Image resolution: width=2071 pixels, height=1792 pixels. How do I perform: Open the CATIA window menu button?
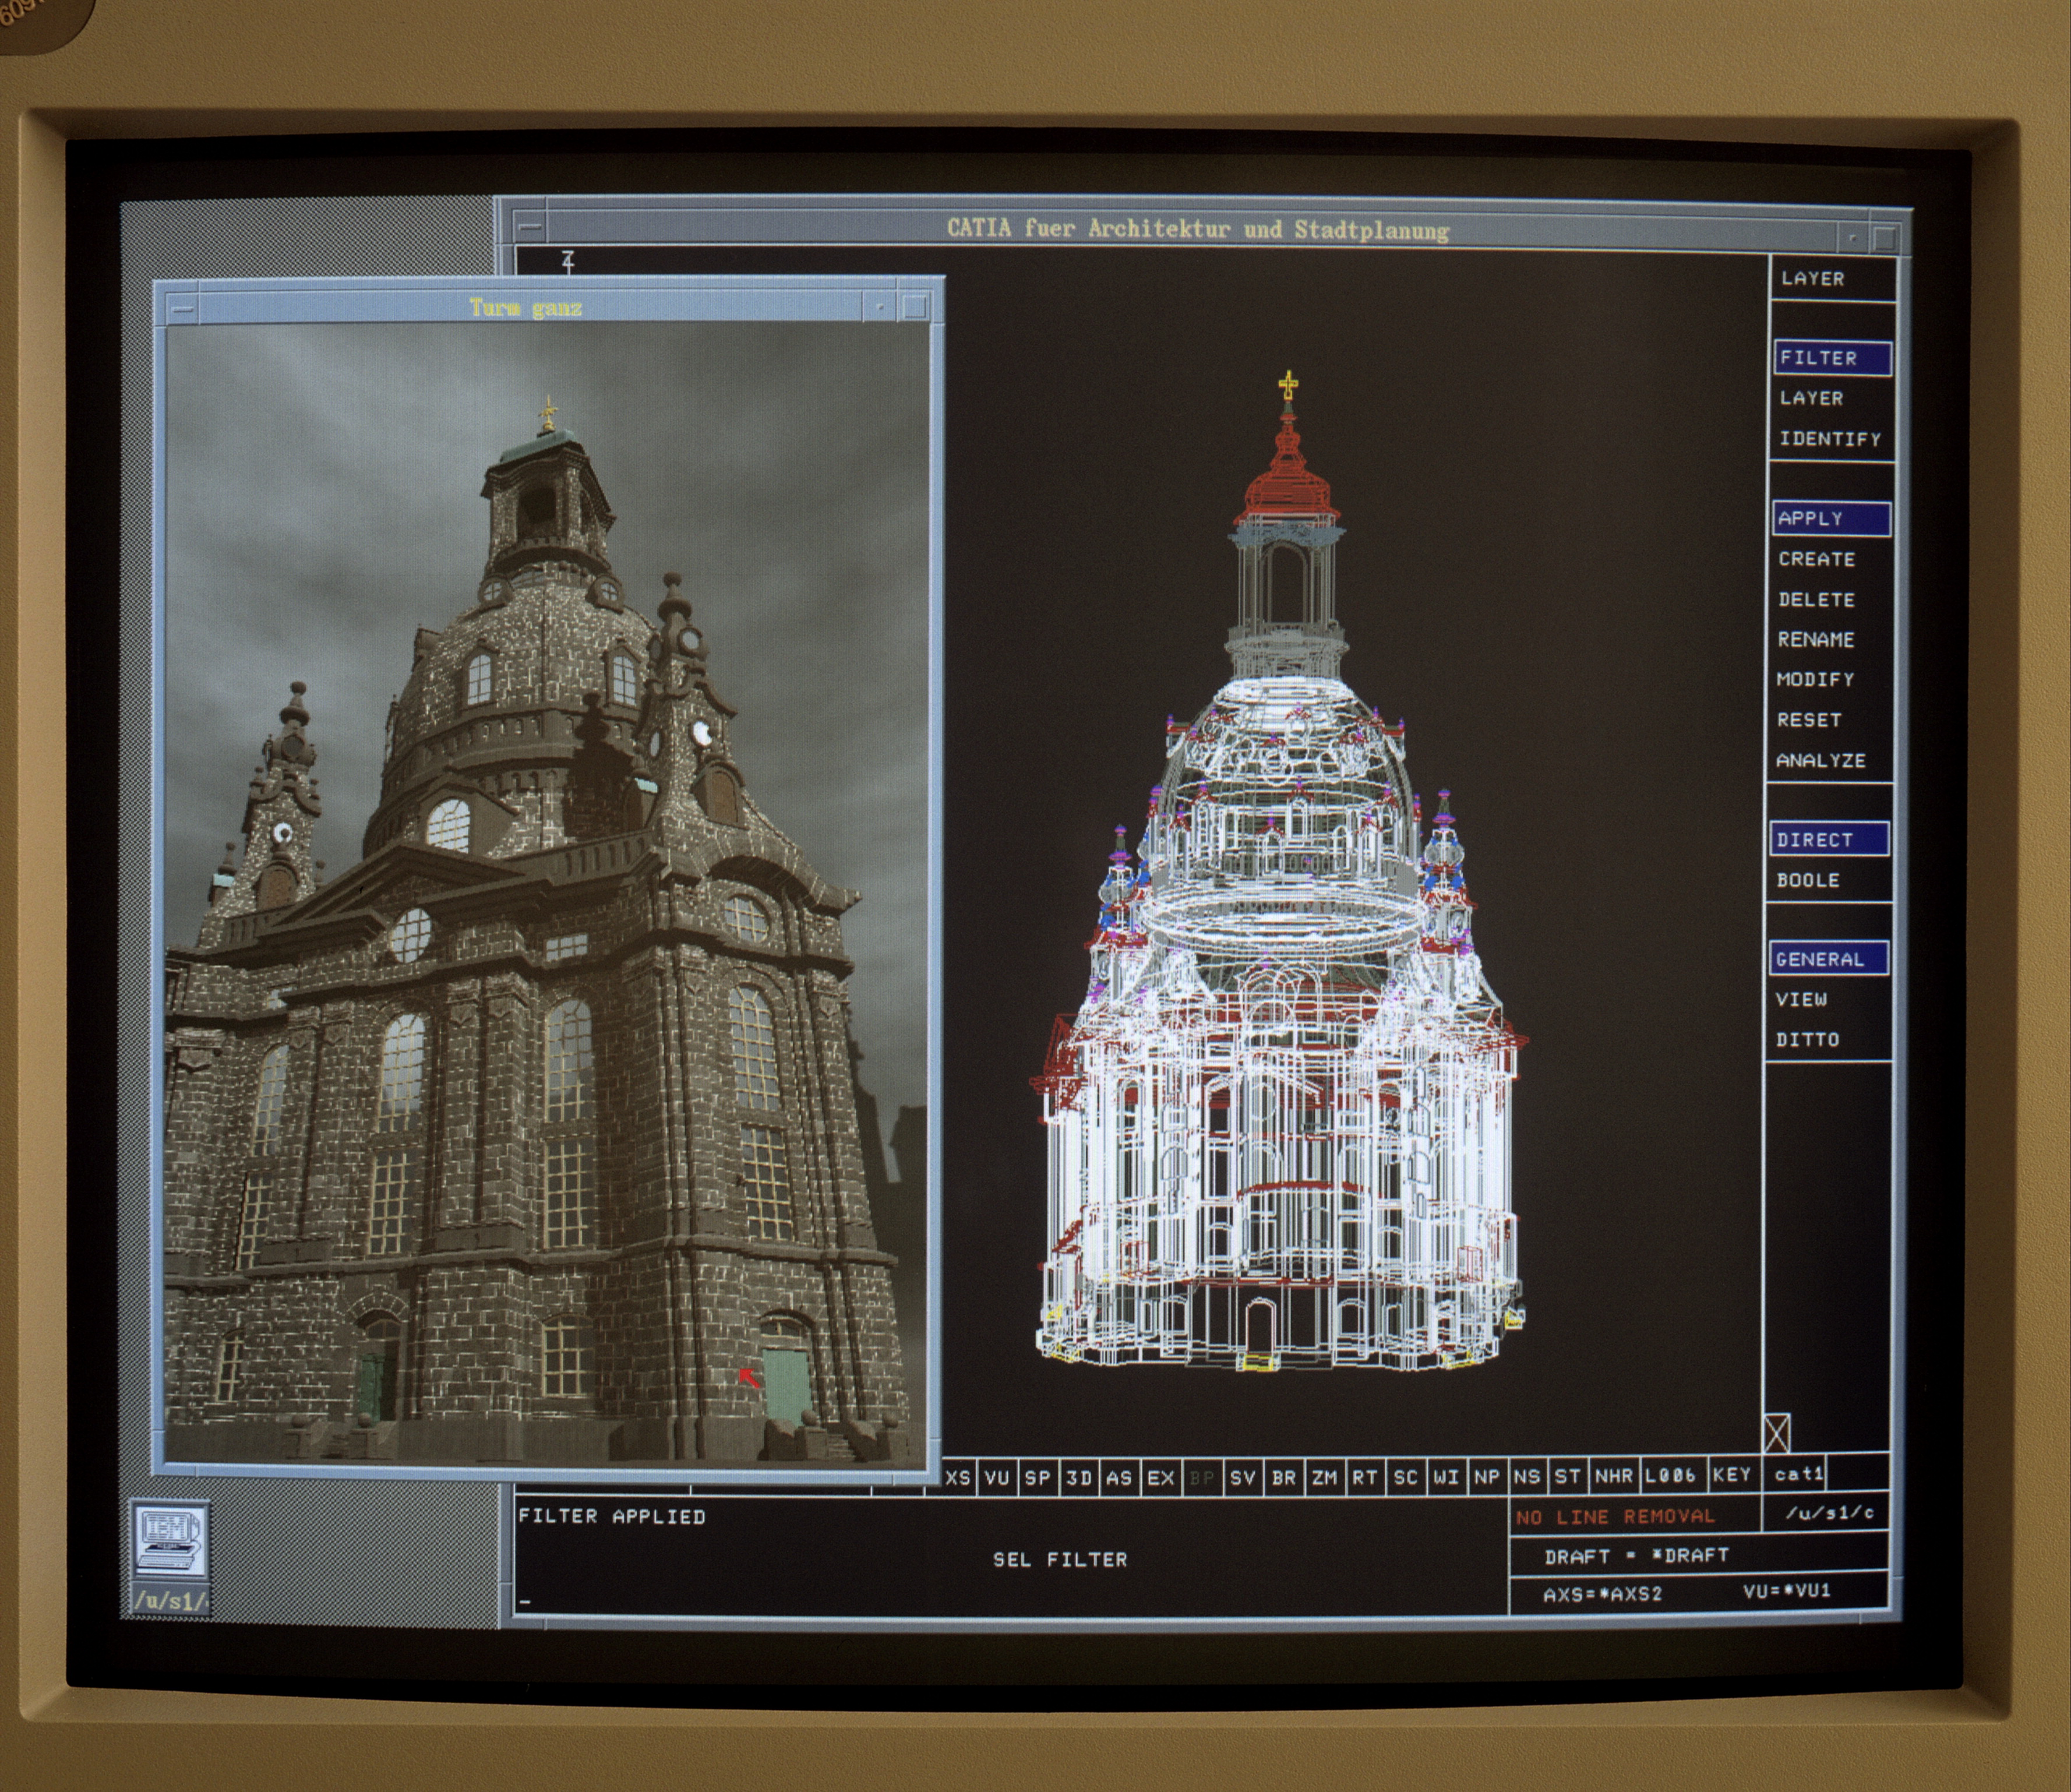(x=530, y=228)
